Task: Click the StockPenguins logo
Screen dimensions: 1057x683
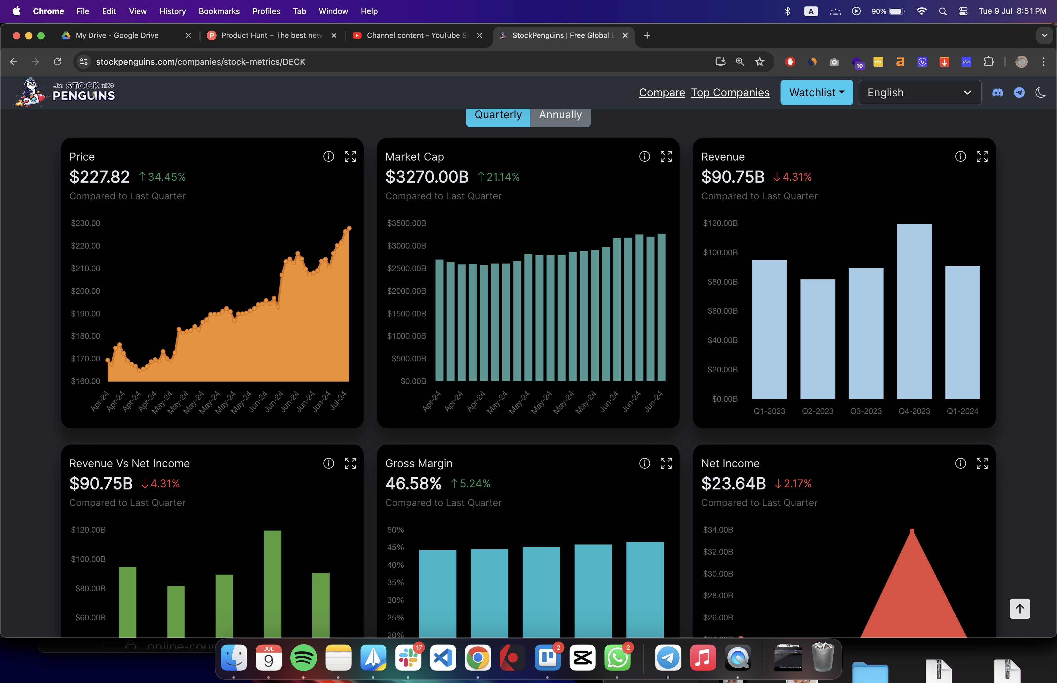Action: pos(65,92)
